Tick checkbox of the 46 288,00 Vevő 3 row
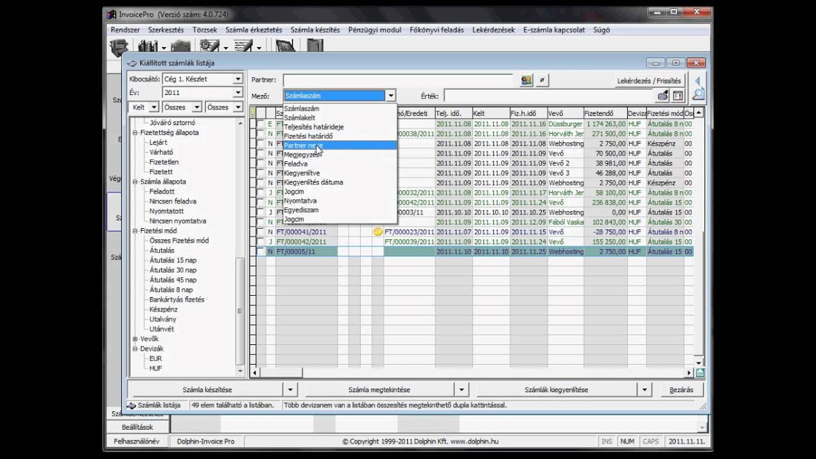The width and height of the screenshot is (816, 459). [260, 173]
